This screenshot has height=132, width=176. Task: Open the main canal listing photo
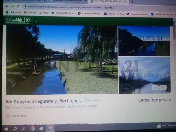[62, 60]
